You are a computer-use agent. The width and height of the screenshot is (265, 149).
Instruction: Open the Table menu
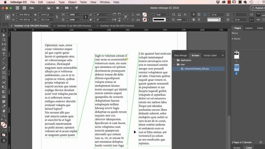click(x=83, y=2)
